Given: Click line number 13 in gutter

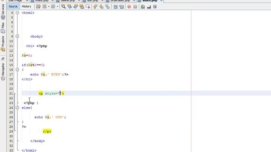Looking at the screenshot, I should 11,55.
